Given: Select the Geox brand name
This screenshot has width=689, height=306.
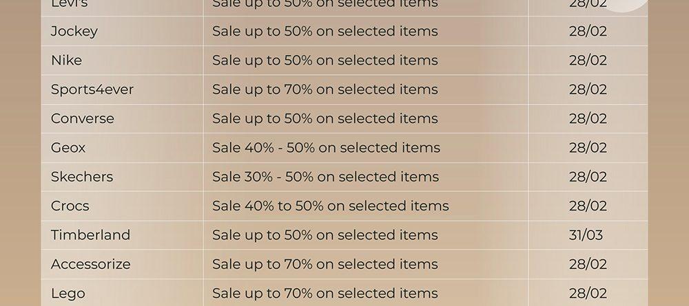Looking at the screenshot, I should [x=68, y=148].
